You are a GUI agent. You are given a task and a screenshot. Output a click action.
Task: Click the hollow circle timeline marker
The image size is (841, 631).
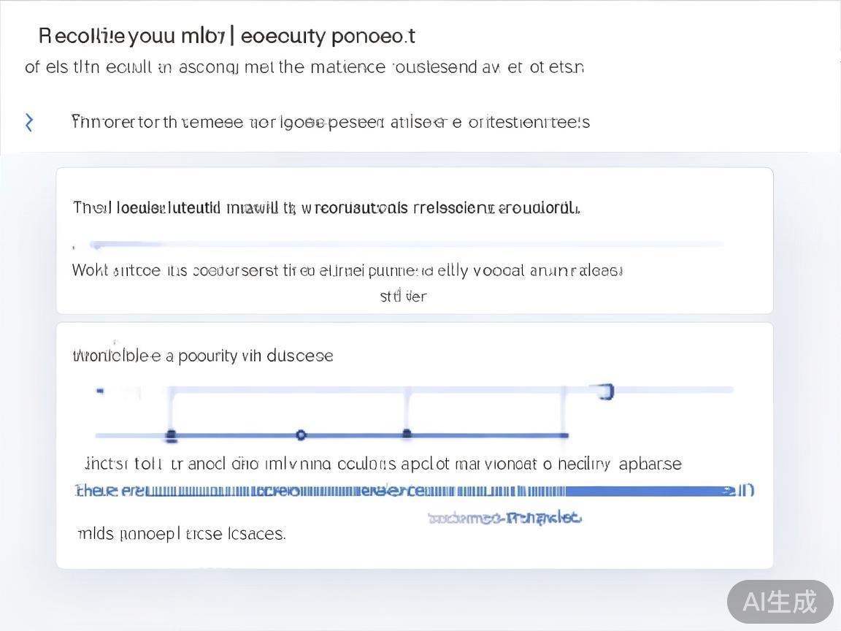301,435
